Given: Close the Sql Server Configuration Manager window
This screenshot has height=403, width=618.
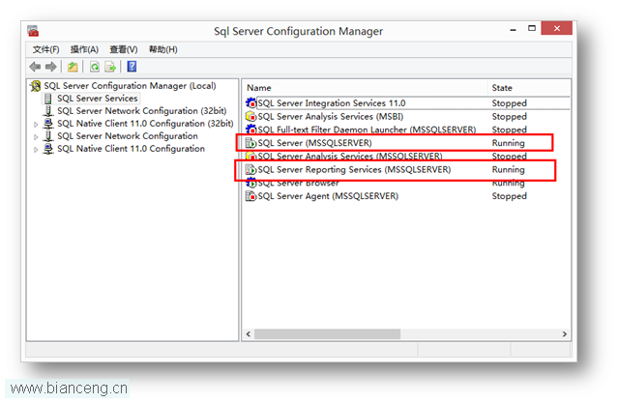Looking at the screenshot, I should pos(556,28).
